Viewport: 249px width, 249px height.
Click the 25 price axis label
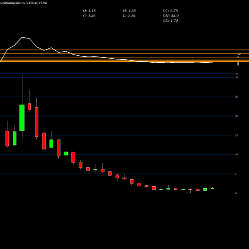pos(237,97)
